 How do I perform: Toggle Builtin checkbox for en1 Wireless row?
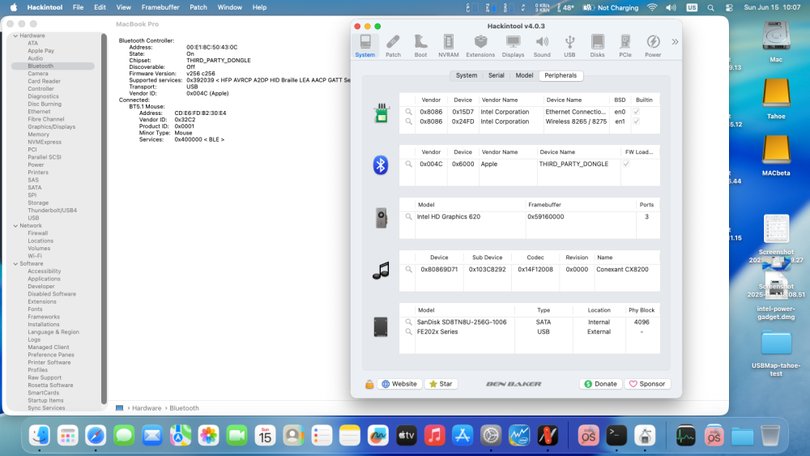[637, 121]
